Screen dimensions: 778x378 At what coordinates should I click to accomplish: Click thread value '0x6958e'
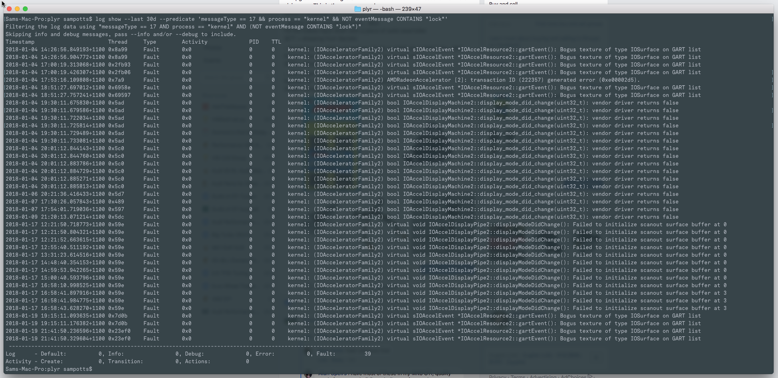click(x=119, y=88)
